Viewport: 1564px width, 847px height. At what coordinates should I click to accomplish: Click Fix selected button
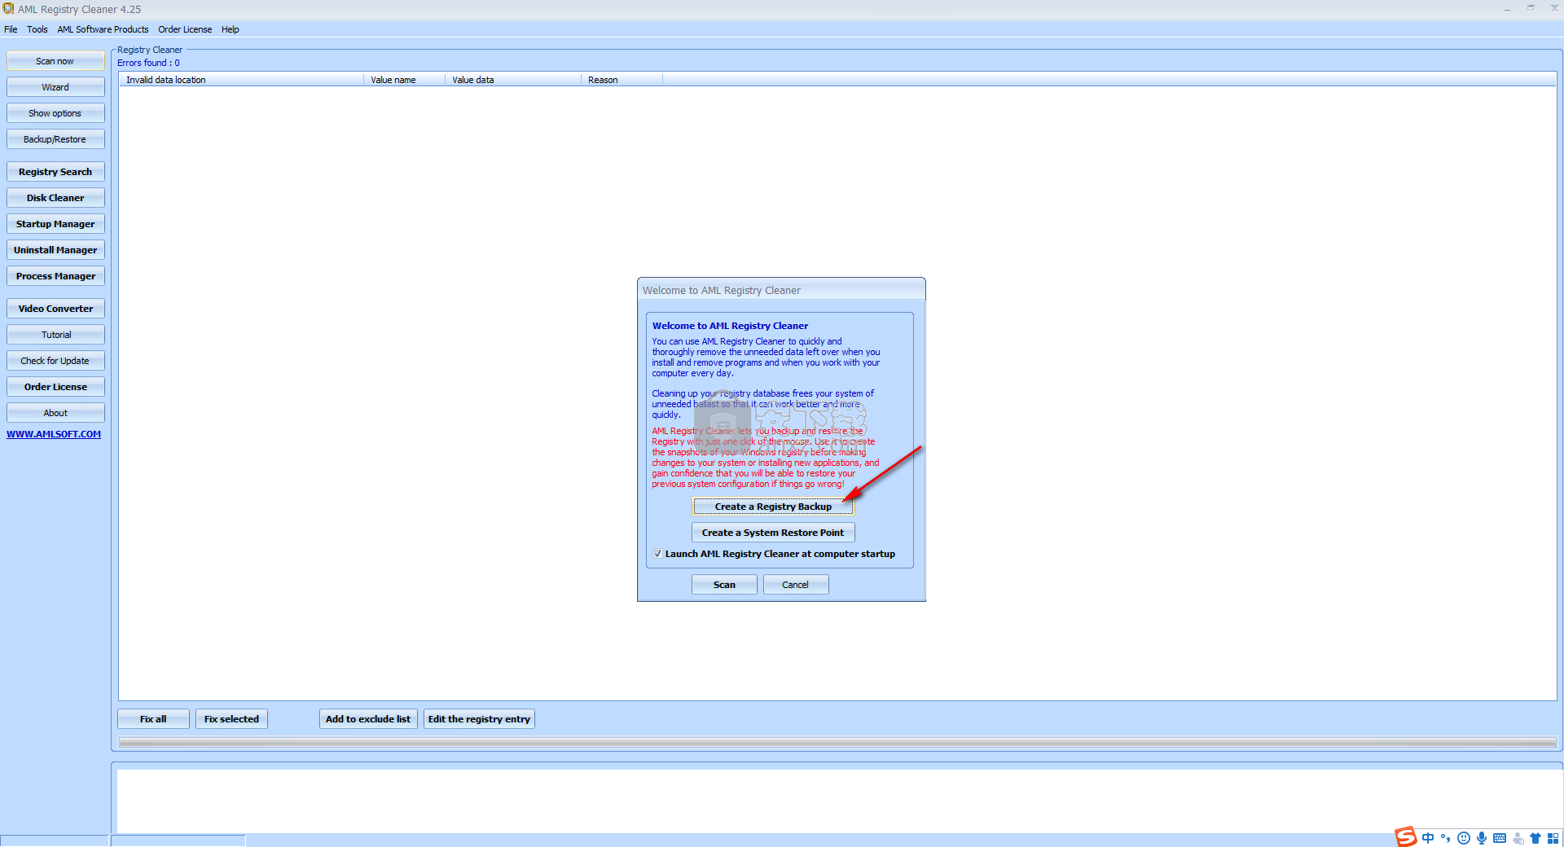point(231,719)
